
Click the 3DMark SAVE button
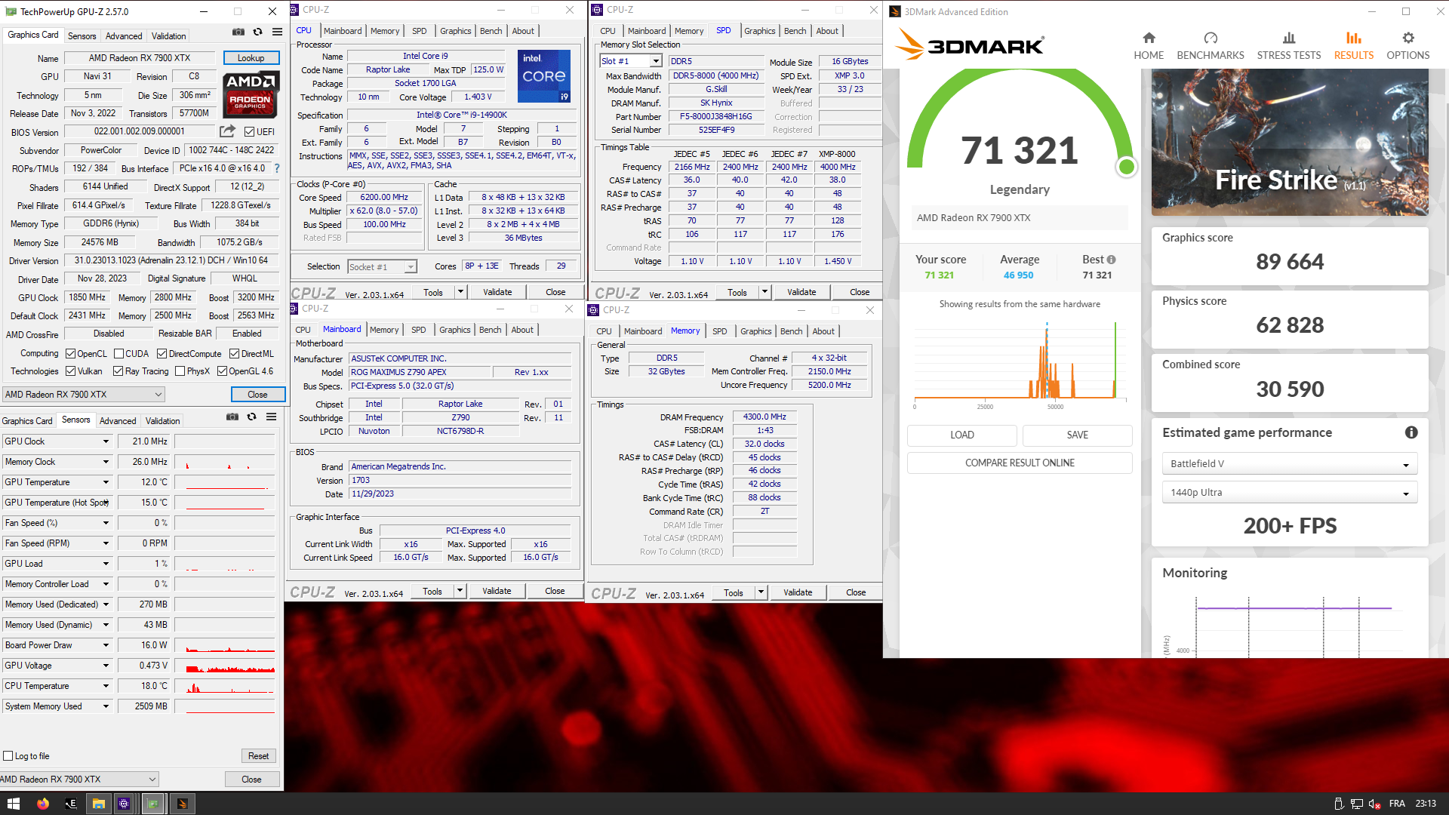pos(1078,435)
